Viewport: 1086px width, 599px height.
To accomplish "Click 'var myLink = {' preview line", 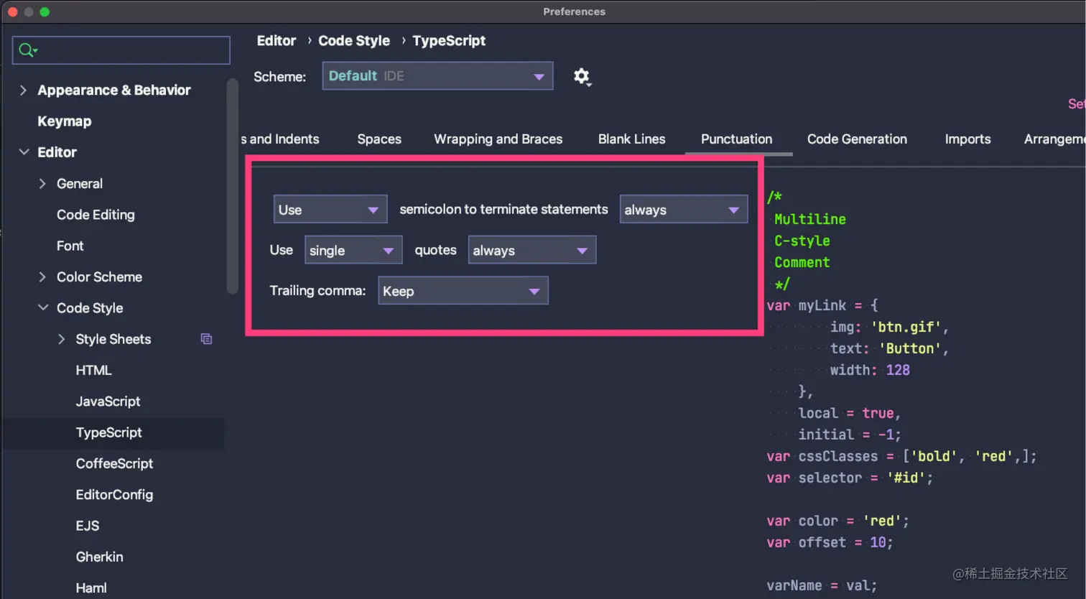I will pos(822,305).
